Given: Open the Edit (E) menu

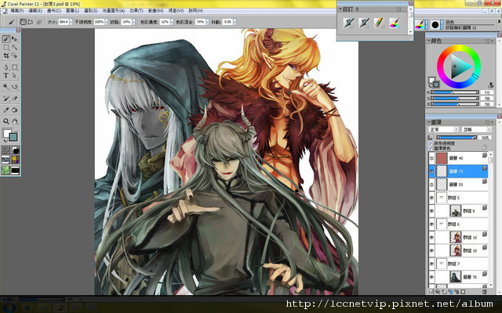Looking at the screenshot, I should [x=35, y=11].
